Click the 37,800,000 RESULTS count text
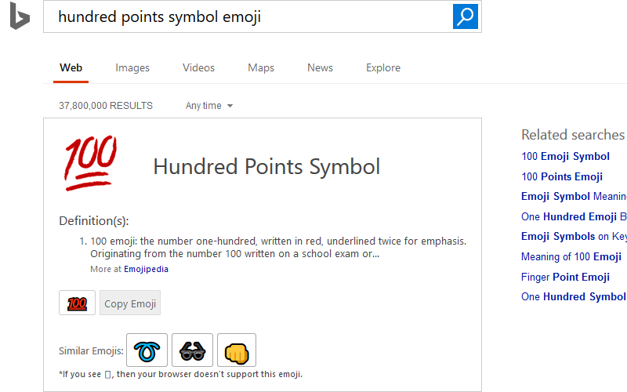The height and width of the screenshot is (392, 627). 106,106
